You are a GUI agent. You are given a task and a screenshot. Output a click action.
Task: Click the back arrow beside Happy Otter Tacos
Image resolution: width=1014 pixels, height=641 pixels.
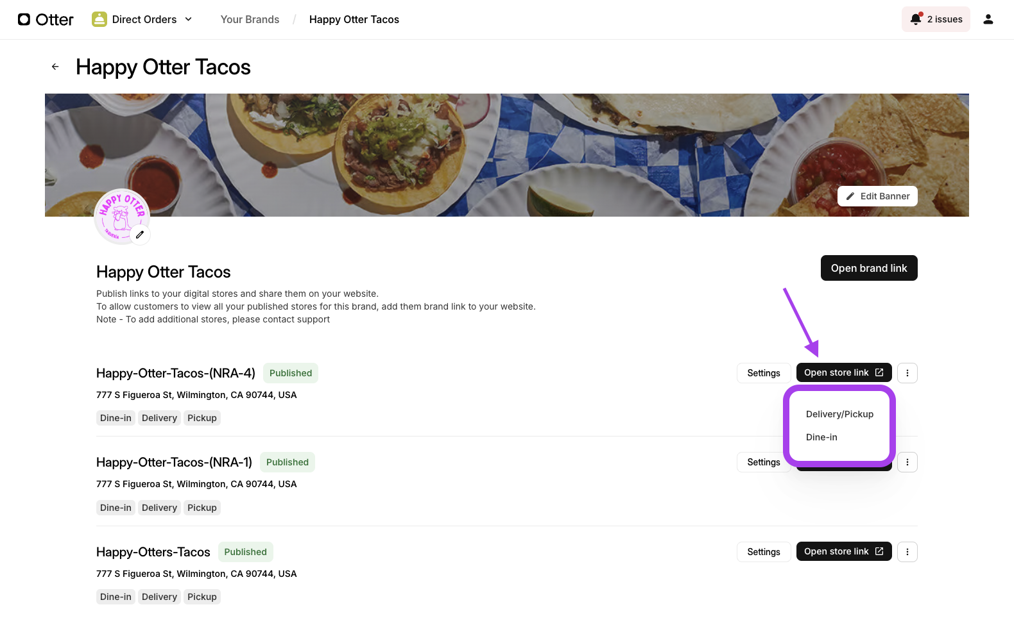pyautogui.click(x=55, y=67)
